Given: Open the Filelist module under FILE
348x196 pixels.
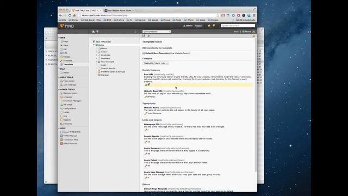Looking at the screenshot, I should click(x=66, y=72).
